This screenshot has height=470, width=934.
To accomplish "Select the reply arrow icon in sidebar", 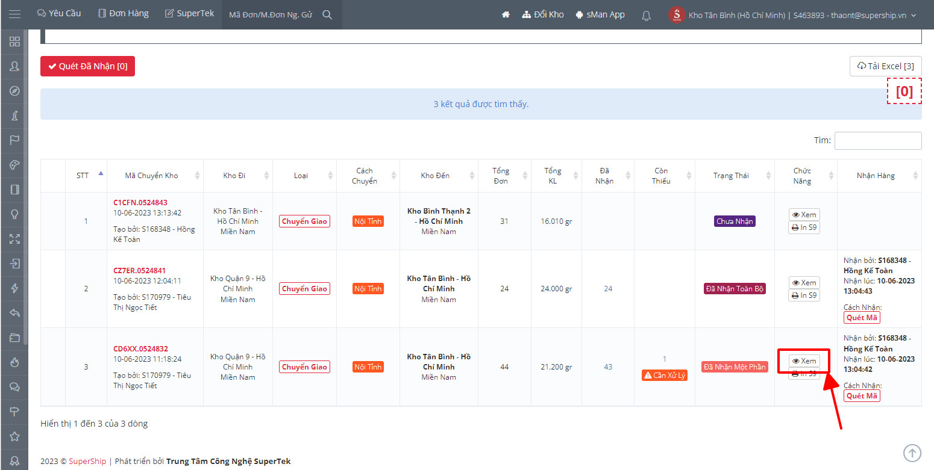I will pos(14,313).
